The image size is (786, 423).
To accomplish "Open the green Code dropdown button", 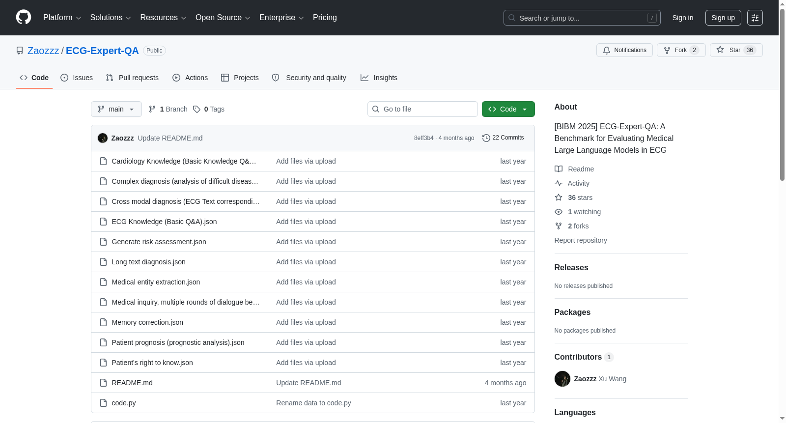I will [x=508, y=109].
